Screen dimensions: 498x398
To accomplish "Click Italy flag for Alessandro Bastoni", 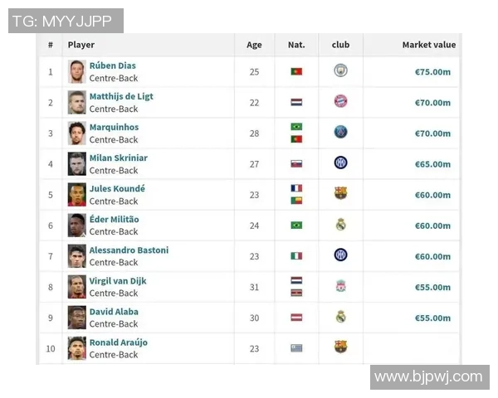I will coord(296,256).
